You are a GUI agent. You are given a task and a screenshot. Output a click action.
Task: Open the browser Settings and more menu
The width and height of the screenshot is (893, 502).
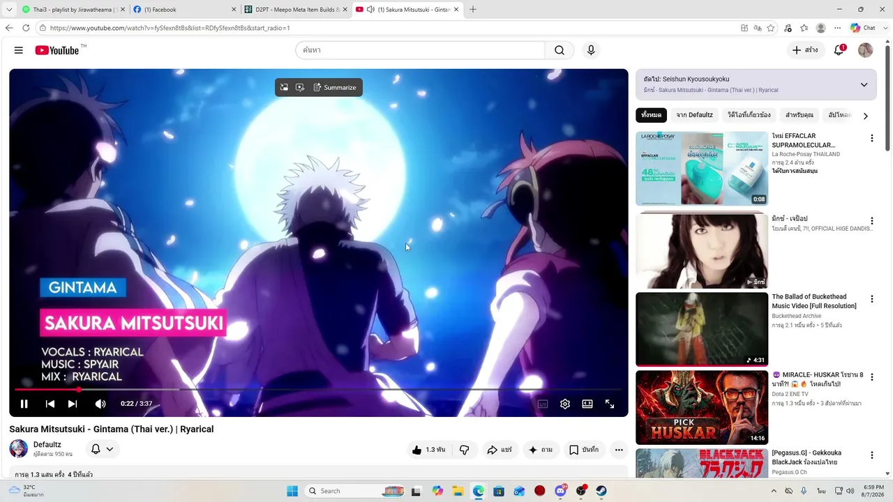click(x=837, y=28)
